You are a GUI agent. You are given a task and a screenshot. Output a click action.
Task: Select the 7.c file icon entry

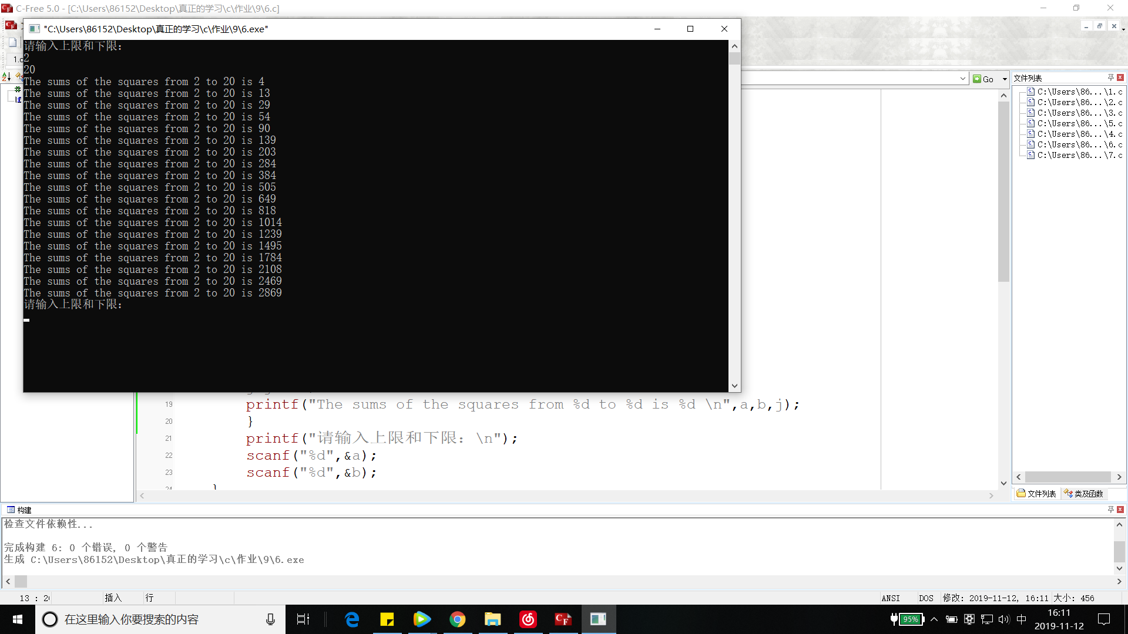(1030, 155)
